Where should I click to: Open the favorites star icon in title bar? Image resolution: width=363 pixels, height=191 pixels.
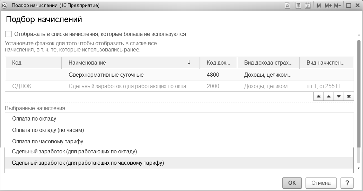pyautogui.click(x=287, y=6)
